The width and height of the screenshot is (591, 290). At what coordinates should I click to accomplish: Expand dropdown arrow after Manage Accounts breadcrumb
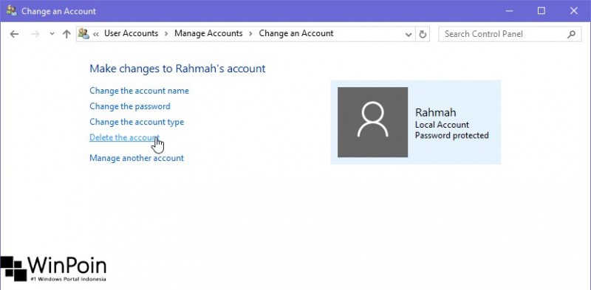point(250,34)
